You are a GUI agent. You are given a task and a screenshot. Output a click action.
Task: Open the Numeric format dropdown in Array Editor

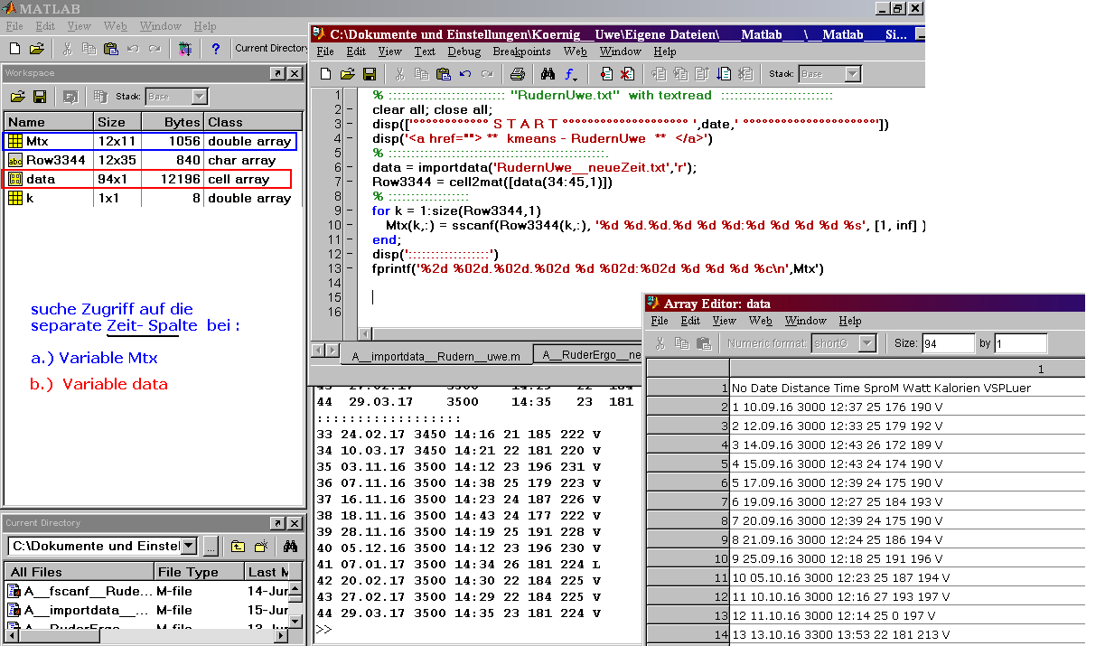867,343
